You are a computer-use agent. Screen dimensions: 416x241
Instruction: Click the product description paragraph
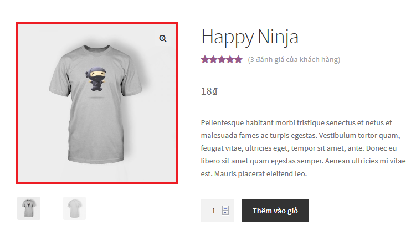(x=304, y=148)
